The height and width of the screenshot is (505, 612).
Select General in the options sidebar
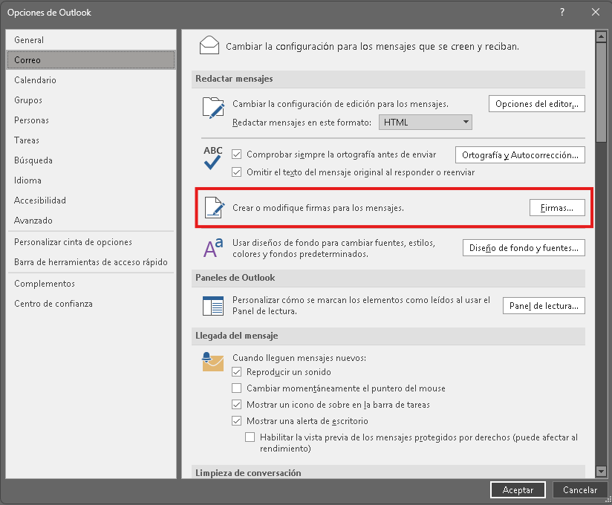(x=91, y=40)
